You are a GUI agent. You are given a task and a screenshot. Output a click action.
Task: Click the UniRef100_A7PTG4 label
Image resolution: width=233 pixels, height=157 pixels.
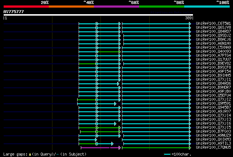[x=213, y=56]
